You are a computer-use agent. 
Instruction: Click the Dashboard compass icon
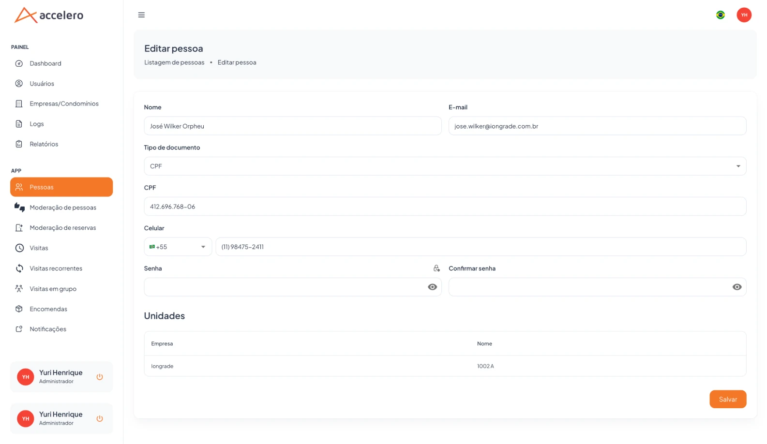click(x=19, y=63)
